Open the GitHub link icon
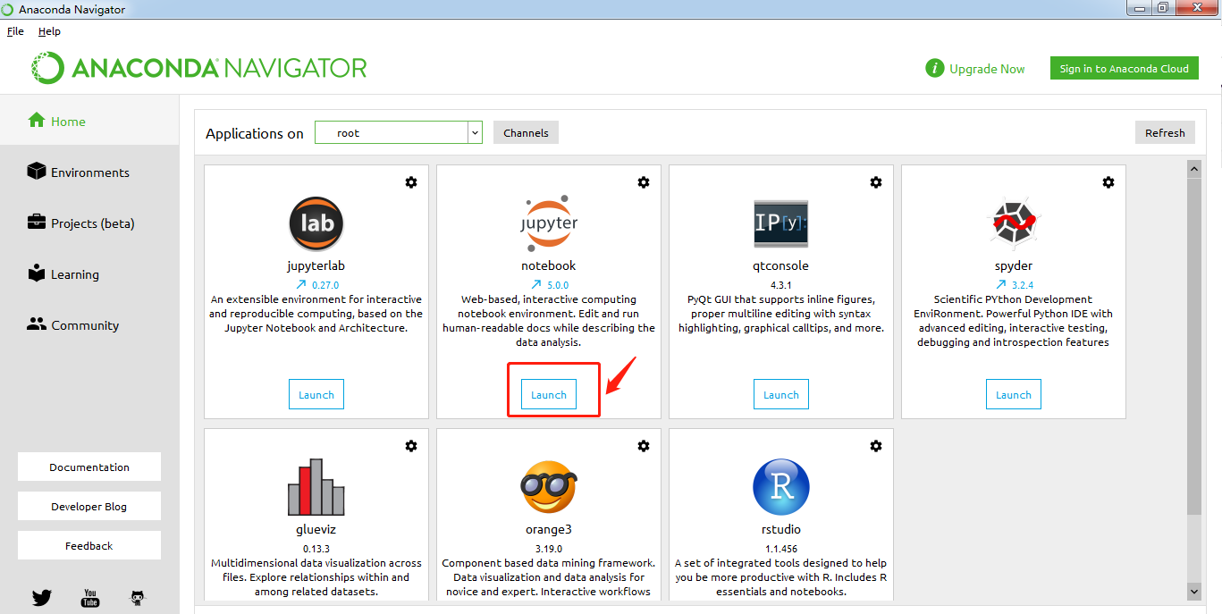This screenshot has height=614, width=1222. click(x=138, y=597)
